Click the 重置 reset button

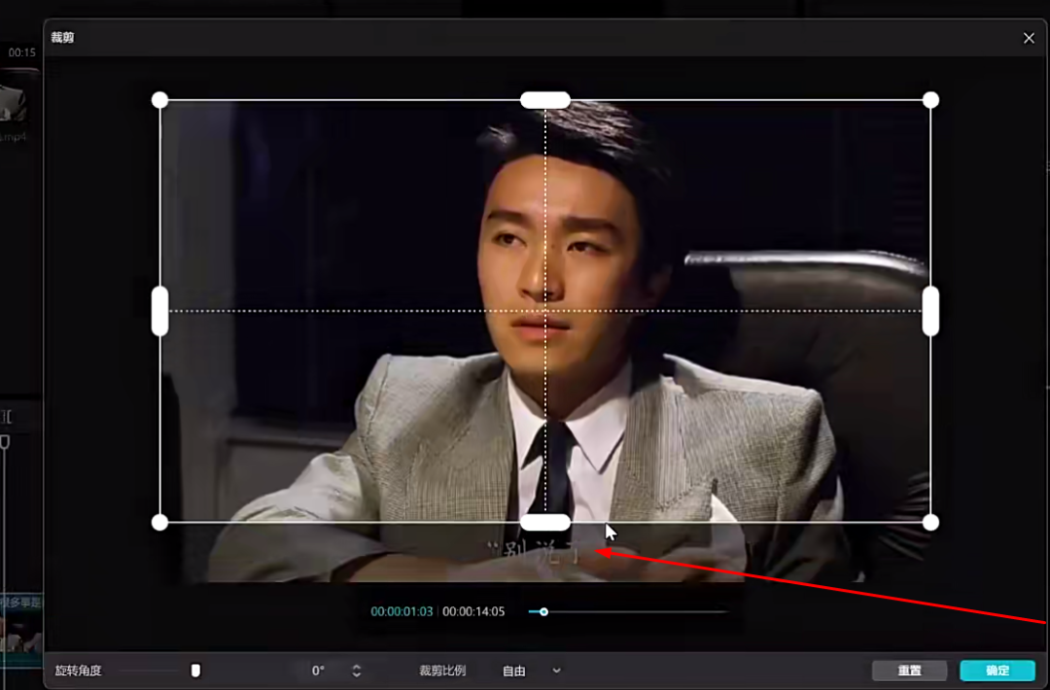pyautogui.click(x=909, y=671)
